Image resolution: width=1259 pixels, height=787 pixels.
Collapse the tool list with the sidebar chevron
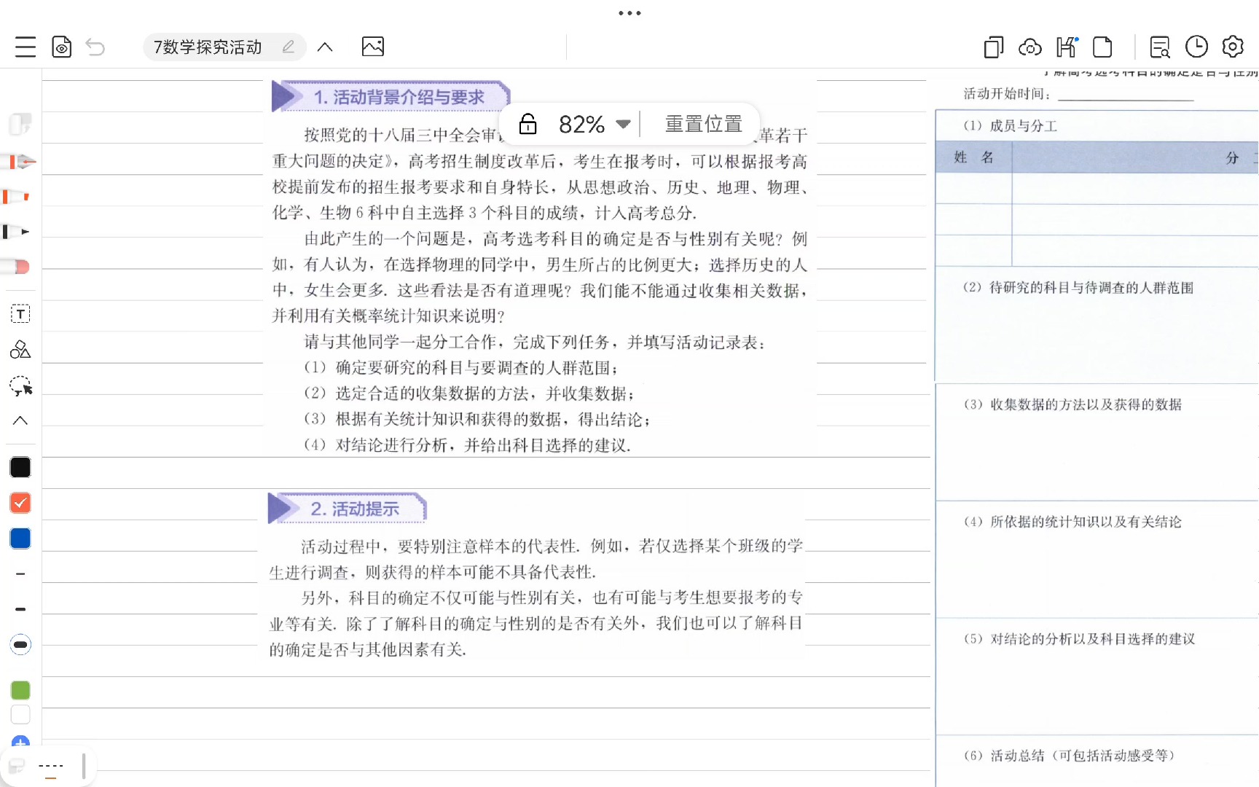(x=20, y=420)
